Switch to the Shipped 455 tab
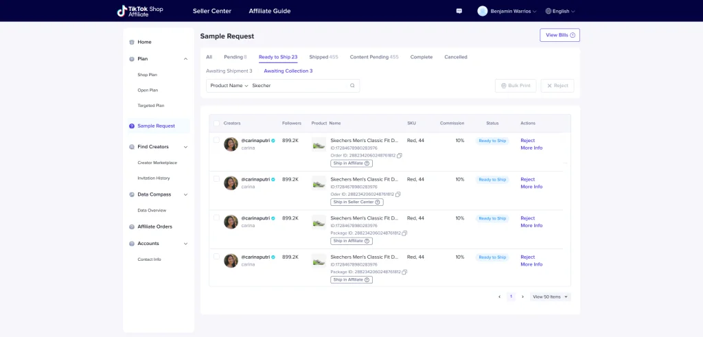The image size is (703, 337). [324, 57]
